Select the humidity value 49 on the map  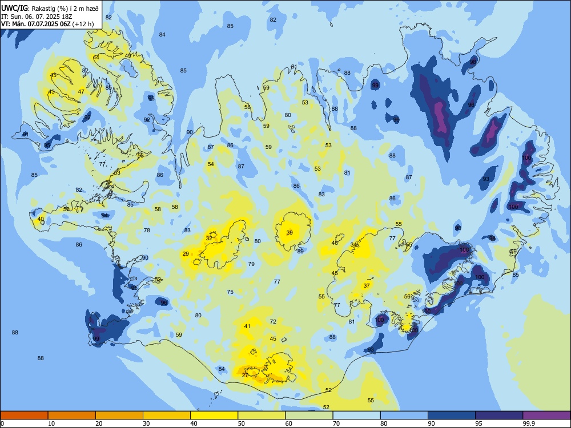pyautogui.click(x=128, y=56)
